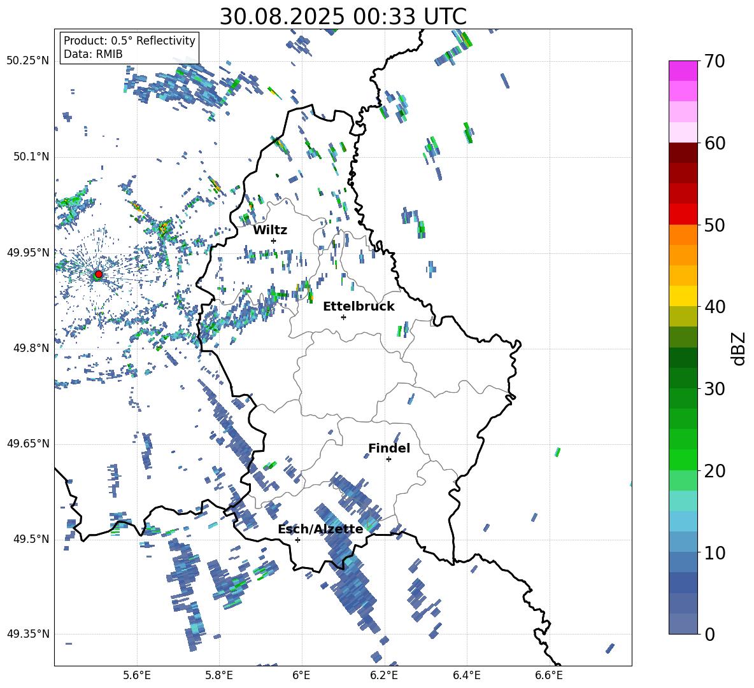The height and width of the screenshot is (688, 754).
Task: Click the 49.8°N latitude label
Action: [31, 348]
